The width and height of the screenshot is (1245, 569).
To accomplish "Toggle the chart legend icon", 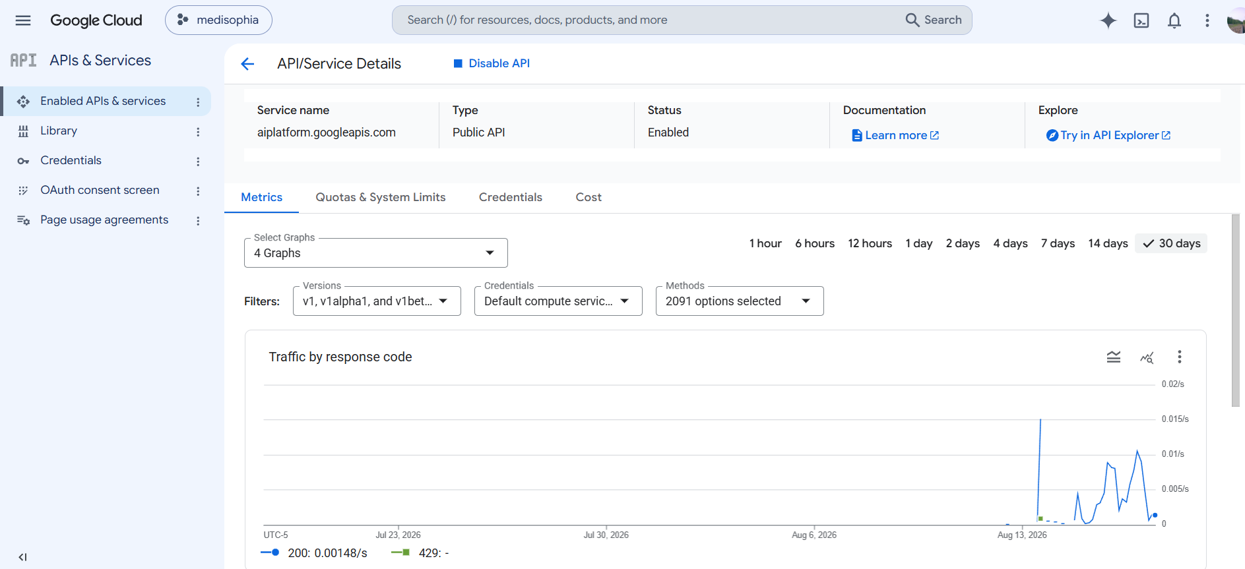I will [x=1114, y=357].
